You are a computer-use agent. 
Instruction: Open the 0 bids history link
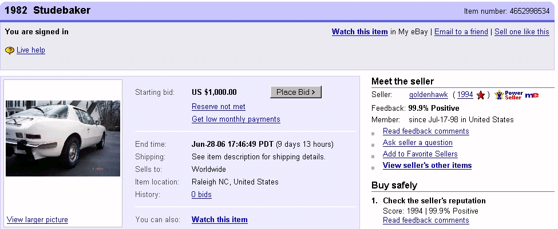click(x=201, y=195)
